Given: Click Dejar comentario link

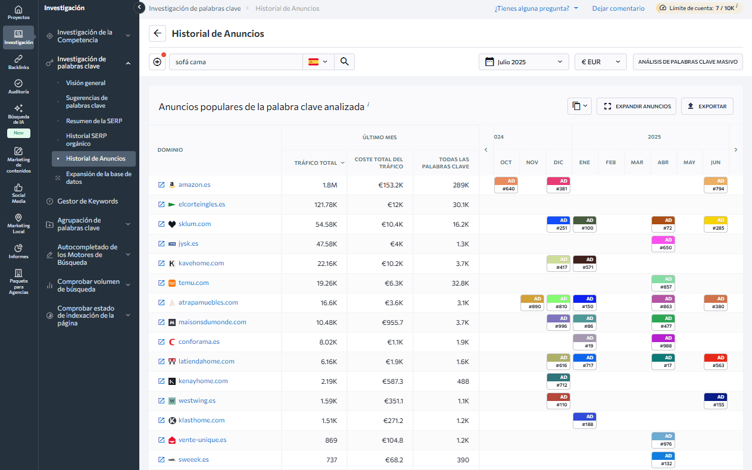Looking at the screenshot, I should click(618, 8).
